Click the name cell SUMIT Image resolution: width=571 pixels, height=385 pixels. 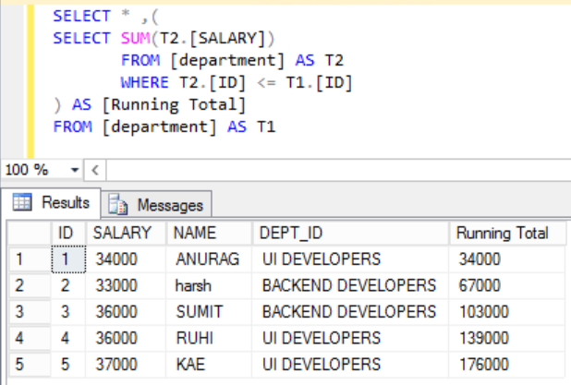(209, 312)
